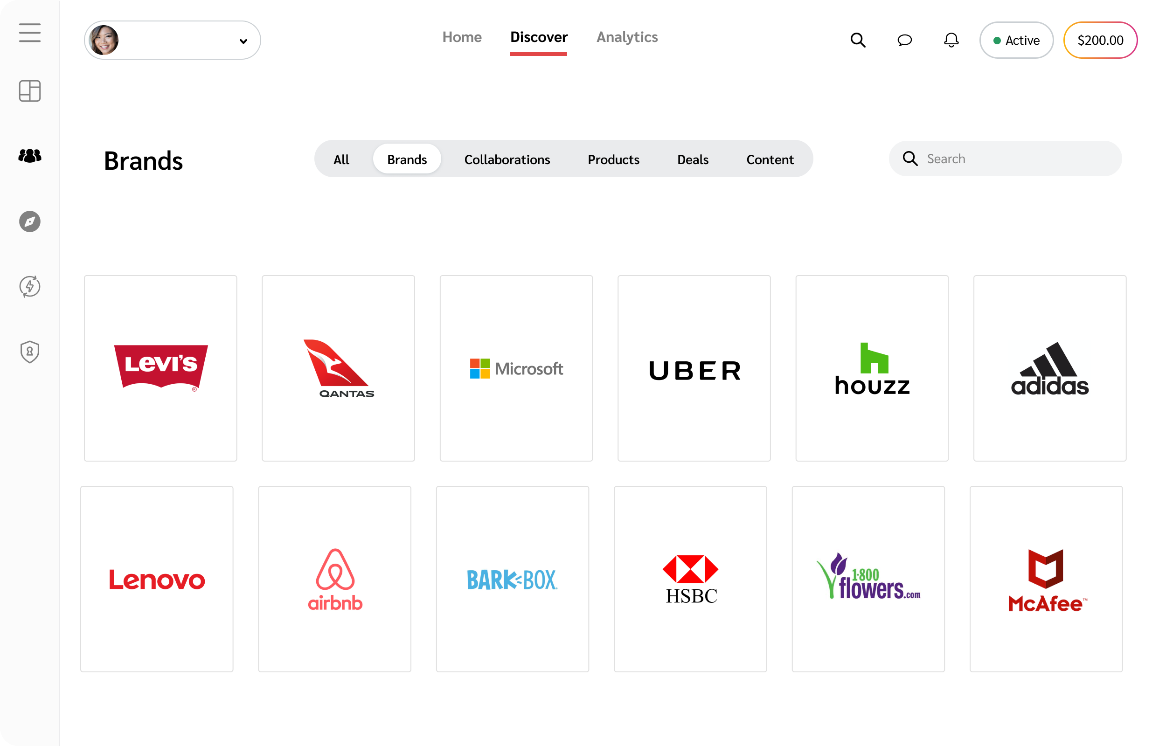
Task: Open the 1-800 Flowers brand card
Action: pyautogui.click(x=868, y=579)
